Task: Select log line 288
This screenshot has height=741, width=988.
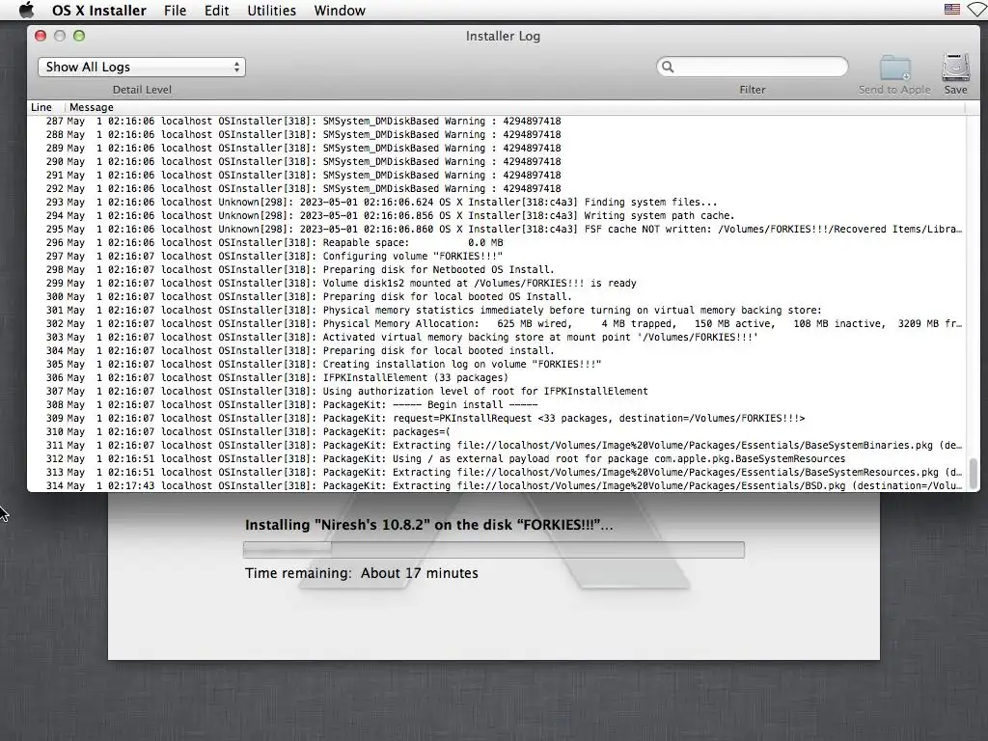Action: [496, 134]
